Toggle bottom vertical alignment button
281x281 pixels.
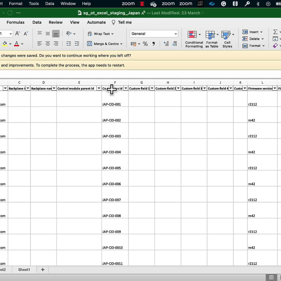[x=56, y=34]
